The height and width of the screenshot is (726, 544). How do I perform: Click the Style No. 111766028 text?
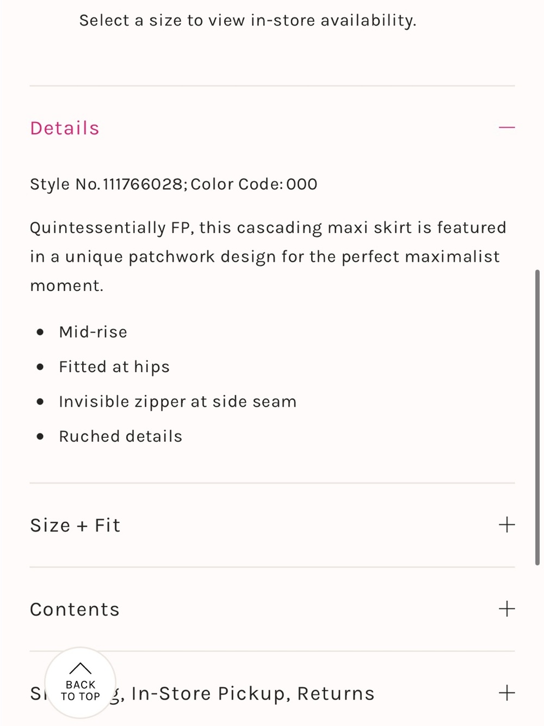[x=107, y=184]
